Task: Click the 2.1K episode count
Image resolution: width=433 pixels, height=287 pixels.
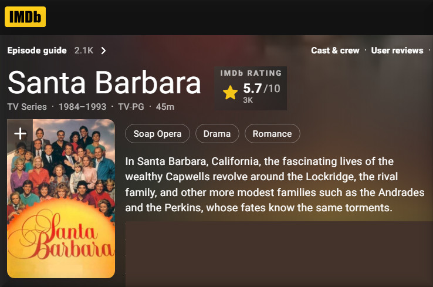Action: (84, 50)
